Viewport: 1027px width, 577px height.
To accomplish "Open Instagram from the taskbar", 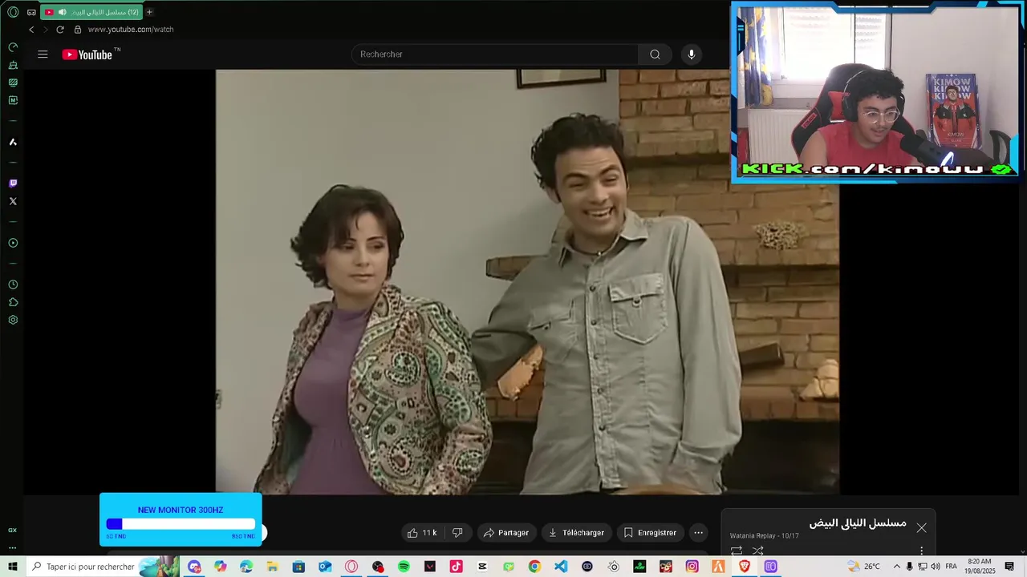I will (692, 567).
